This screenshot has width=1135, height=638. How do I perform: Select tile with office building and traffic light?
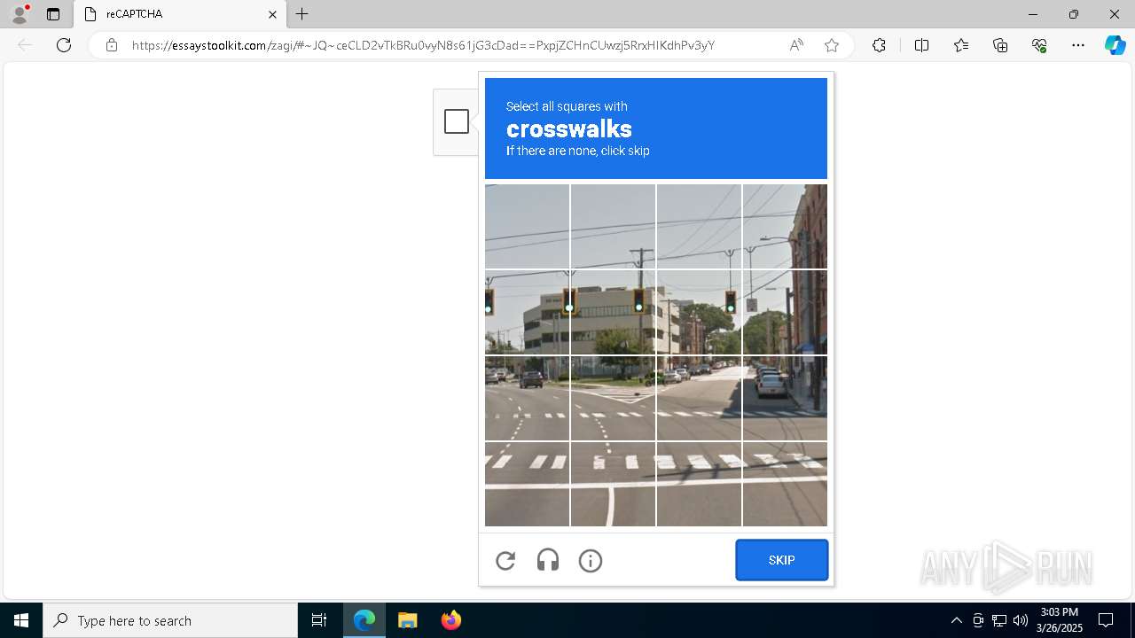(613, 312)
